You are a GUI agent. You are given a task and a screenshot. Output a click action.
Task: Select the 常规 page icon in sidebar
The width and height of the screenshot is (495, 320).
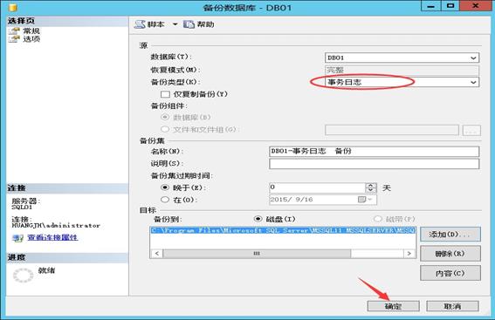pyautogui.click(x=14, y=31)
